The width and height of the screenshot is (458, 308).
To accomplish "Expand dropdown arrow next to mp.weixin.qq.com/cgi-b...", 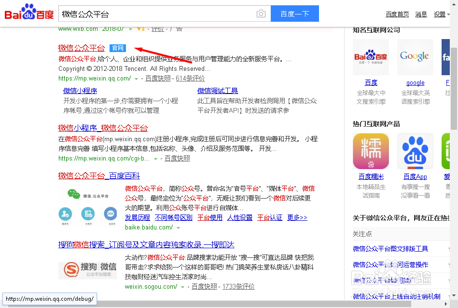I will (156, 159).
